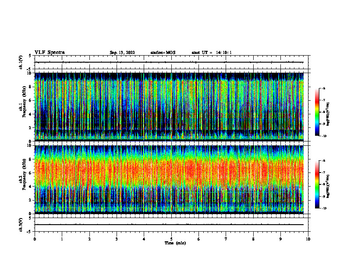Click the ch.2 spectrogram color bar

[x=317, y=184]
